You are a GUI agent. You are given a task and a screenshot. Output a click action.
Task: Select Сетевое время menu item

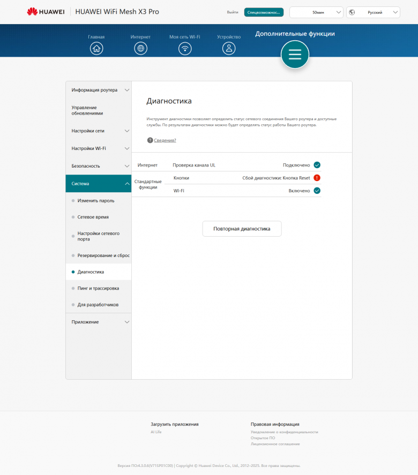coord(99,217)
